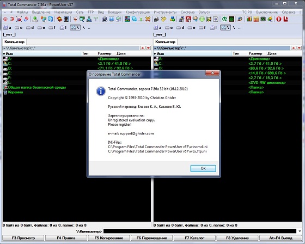Select the Корзина entry in left panel
This screenshot has width=305, height=244.
[x=15, y=92]
